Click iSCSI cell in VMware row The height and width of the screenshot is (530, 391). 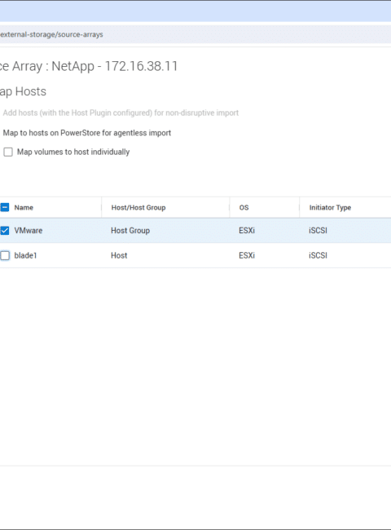(318, 231)
